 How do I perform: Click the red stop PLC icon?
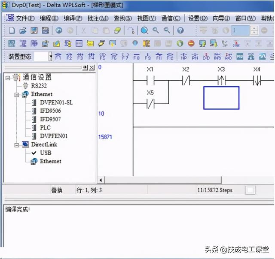point(191,43)
